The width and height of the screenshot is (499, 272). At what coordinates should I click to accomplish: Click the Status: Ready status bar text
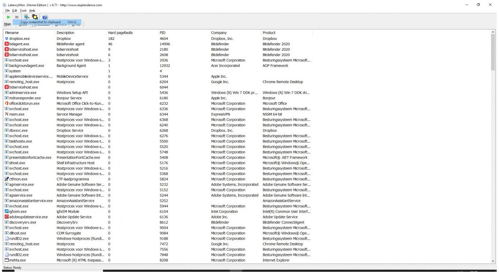coord(12,268)
